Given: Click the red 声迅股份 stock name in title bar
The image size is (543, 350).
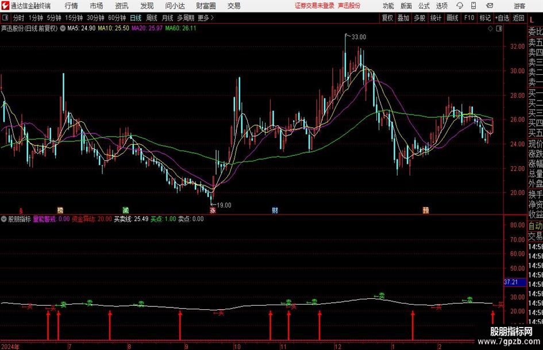Looking at the screenshot, I should [349, 6].
